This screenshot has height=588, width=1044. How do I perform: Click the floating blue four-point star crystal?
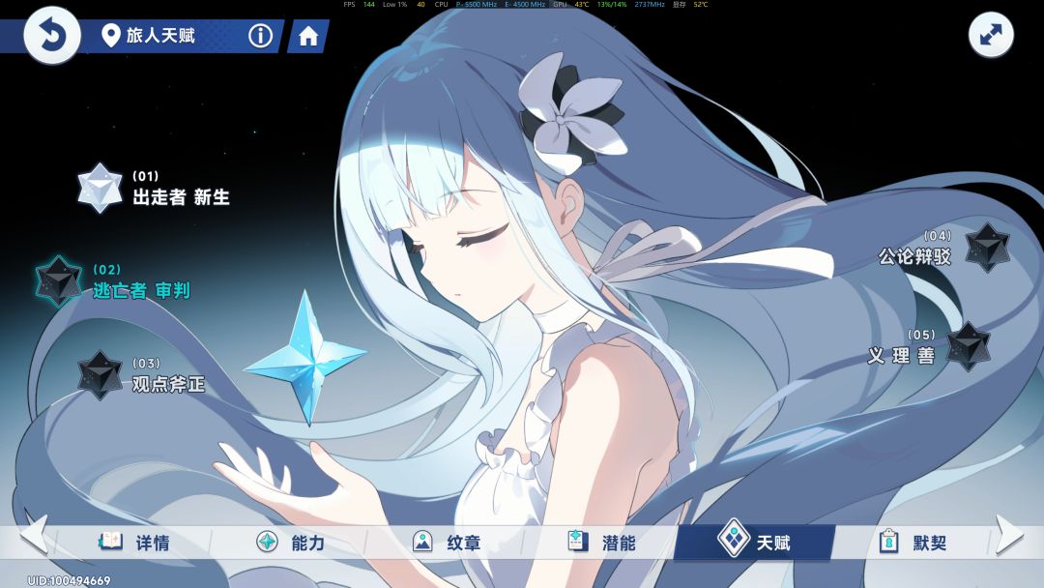coord(305,357)
